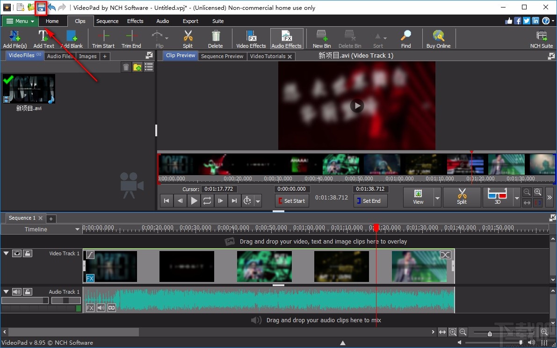The height and width of the screenshot is (348, 557).
Task: Switch to the Sequence Preview tab
Action: pos(222,56)
